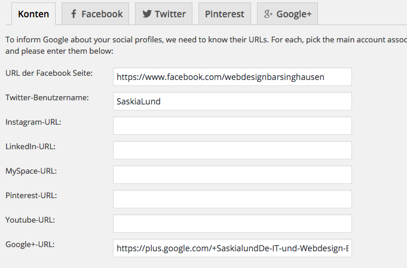Place cursor in the Youtube-URL field
The image size is (407, 268).
point(232,224)
